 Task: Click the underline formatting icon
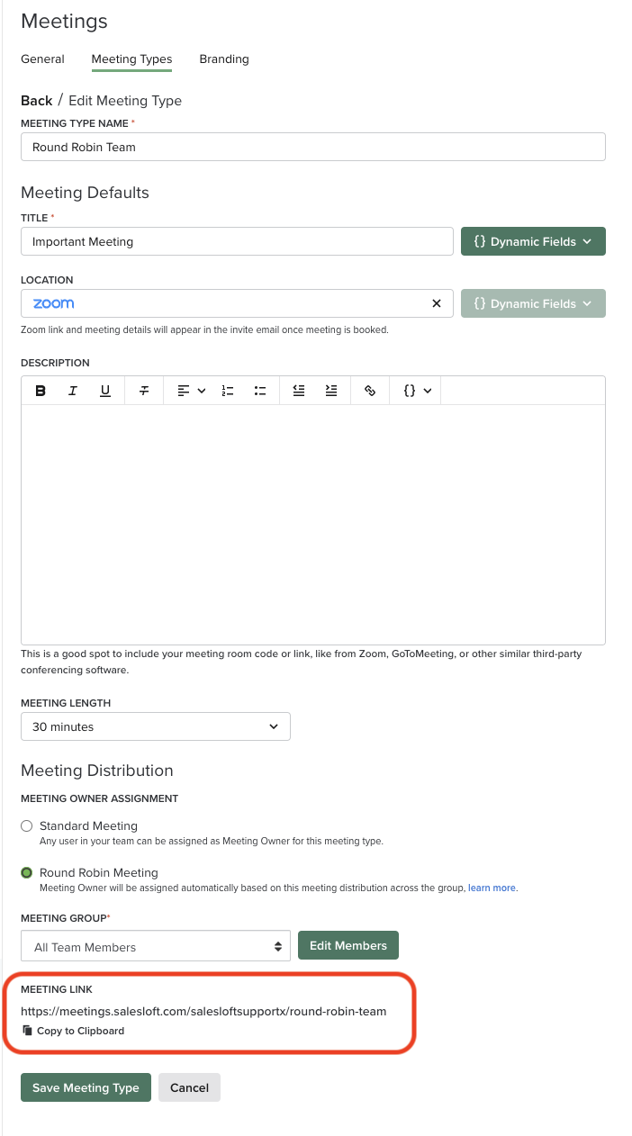pos(105,391)
